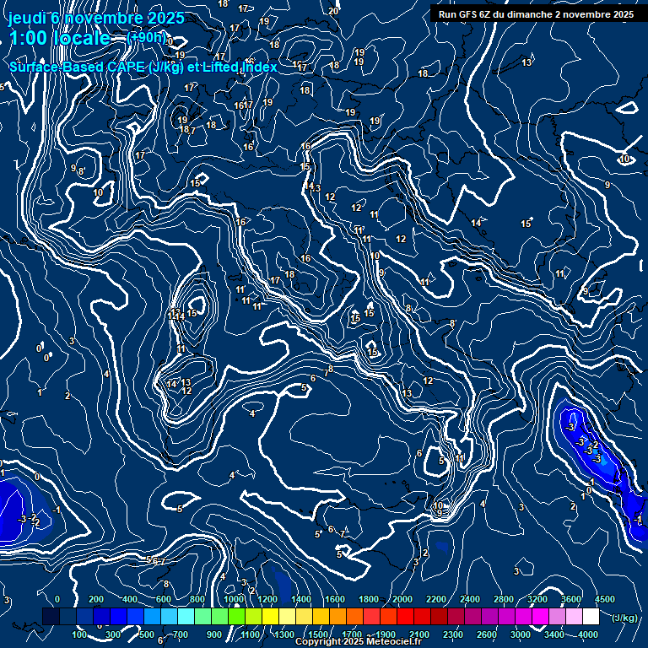Click the '1500' legend value
Viewport: 648px width, 648px height.
point(318,634)
